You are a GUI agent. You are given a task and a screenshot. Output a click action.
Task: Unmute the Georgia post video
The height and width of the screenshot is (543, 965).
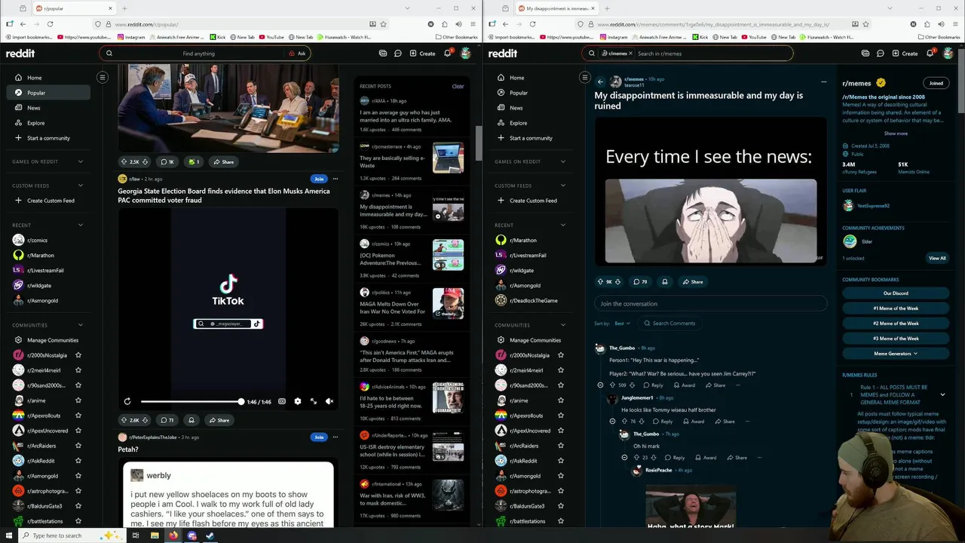click(x=329, y=401)
